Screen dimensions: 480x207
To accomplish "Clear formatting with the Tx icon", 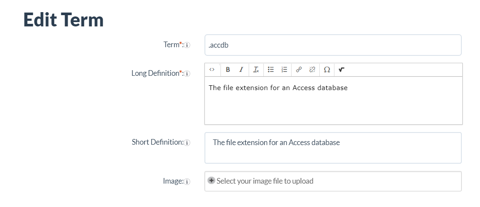I will (x=256, y=70).
